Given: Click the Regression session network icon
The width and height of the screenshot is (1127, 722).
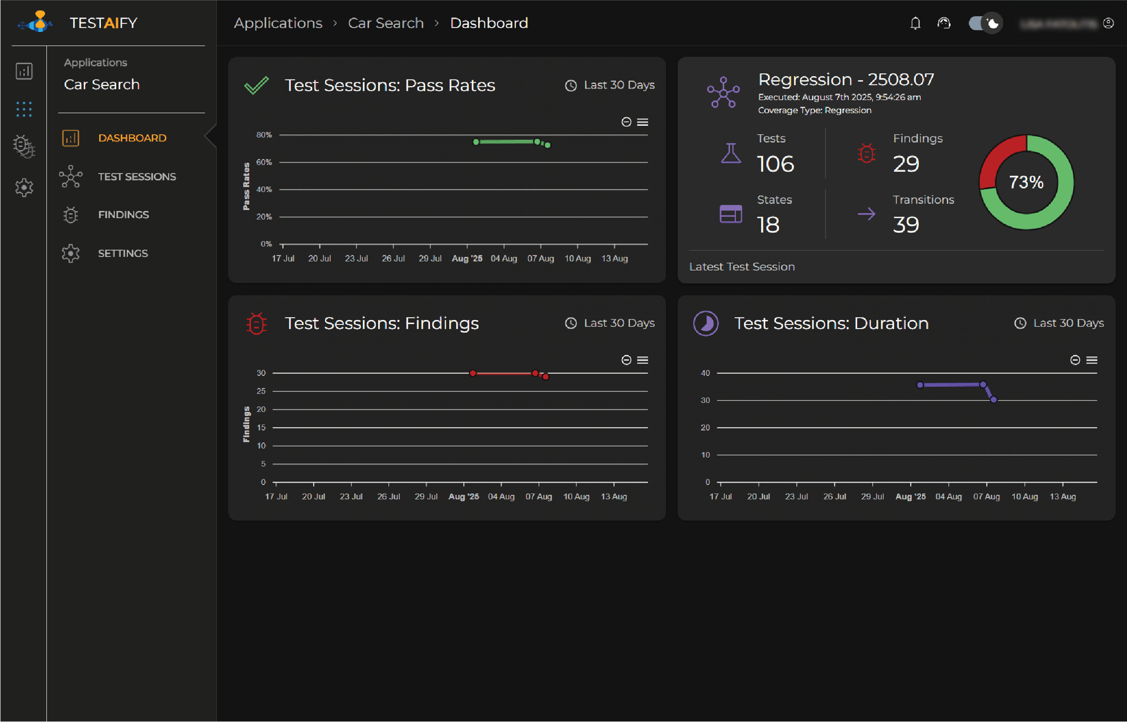Looking at the screenshot, I should coord(724,92).
